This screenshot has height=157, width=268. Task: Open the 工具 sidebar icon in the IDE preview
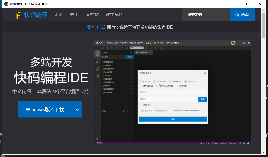tap(97, 76)
